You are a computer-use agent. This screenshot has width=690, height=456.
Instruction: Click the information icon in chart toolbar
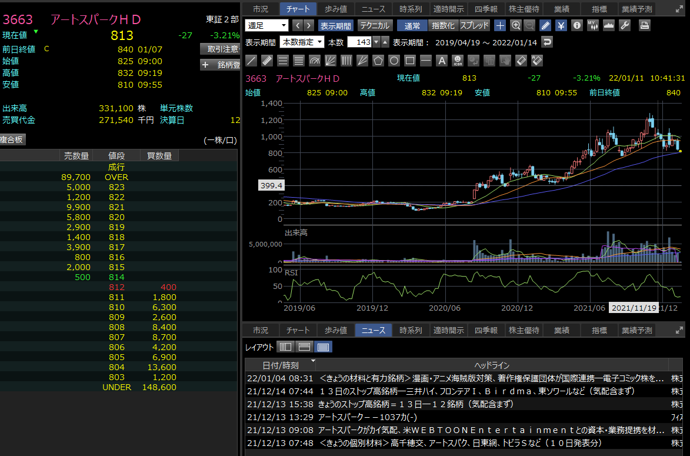click(576, 25)
